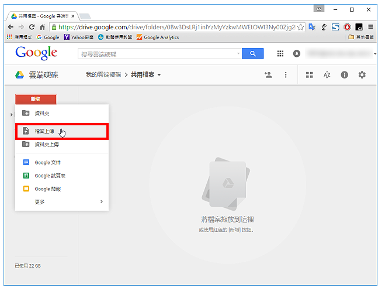Open Google notifications bell icon
This screenshot has width=385, height=291.
pos(297,54)
